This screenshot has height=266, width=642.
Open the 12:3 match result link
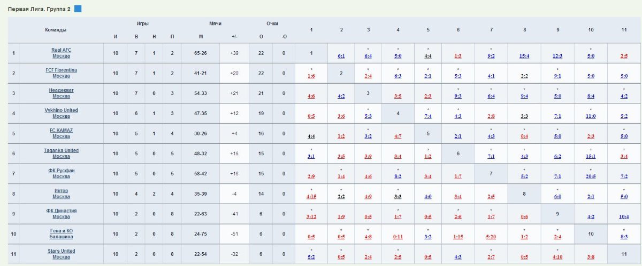click(557, 56)
